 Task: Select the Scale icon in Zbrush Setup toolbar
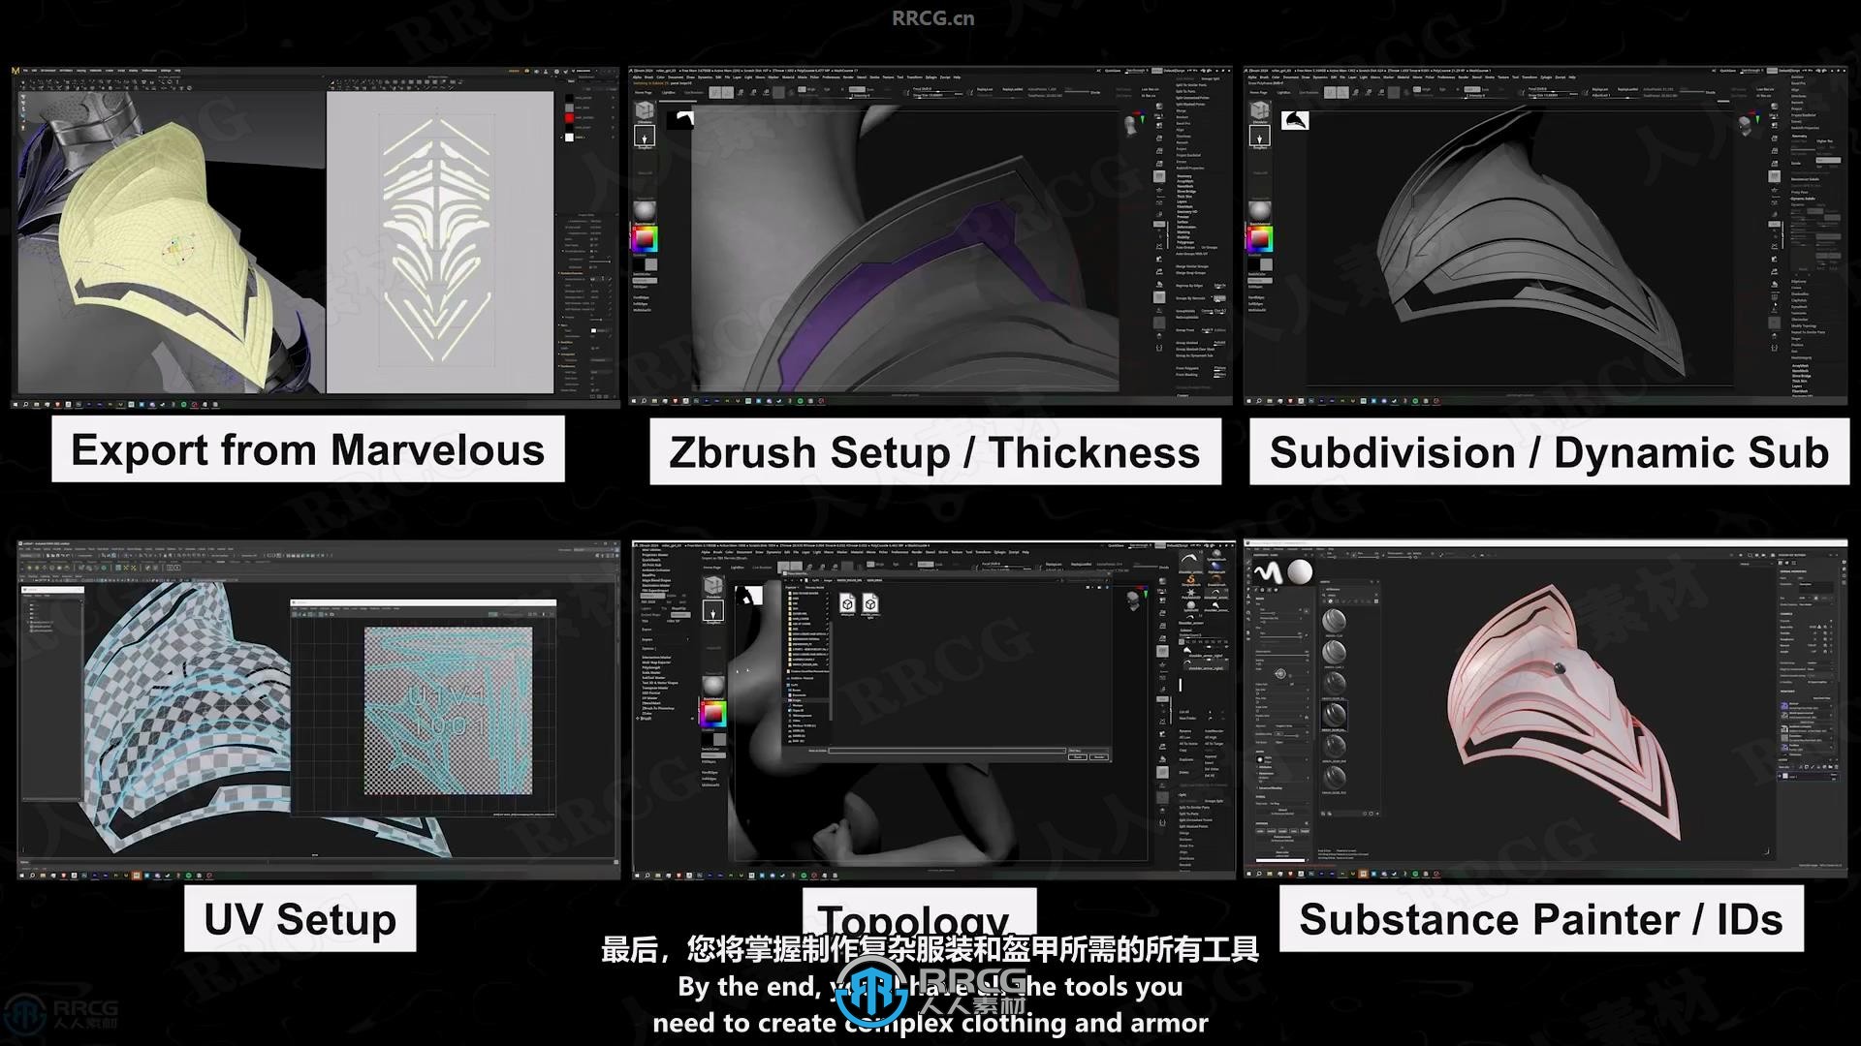[753, 92]
